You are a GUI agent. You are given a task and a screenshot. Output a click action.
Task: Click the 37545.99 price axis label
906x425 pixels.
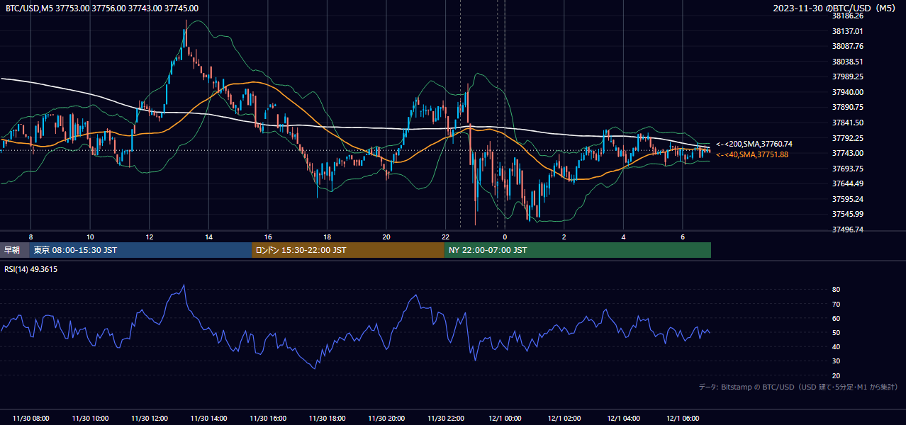click(848, 214)
